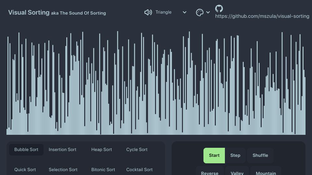The image size is (312, 175).
Task: Select the Bubble Sort algorithm
Action: point(26,150)
